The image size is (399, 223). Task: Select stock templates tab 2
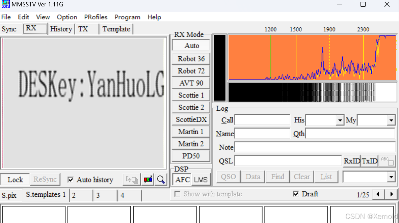pos(81,196)
